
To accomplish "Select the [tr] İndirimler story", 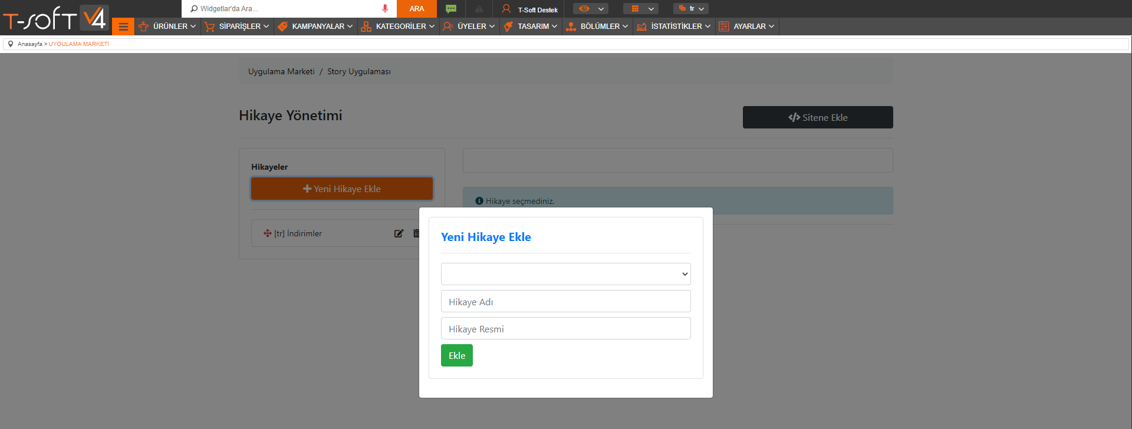I will 298,233.
